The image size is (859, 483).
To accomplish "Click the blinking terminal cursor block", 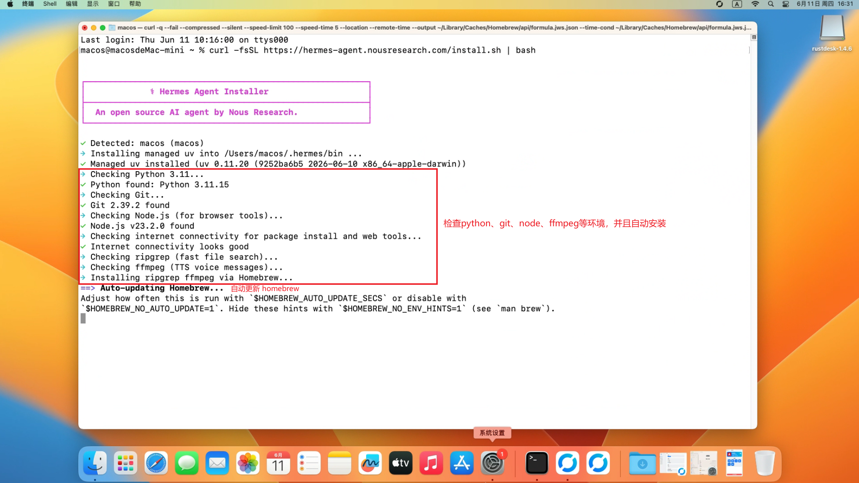I will pyautogui.click(x=83, y=318).
